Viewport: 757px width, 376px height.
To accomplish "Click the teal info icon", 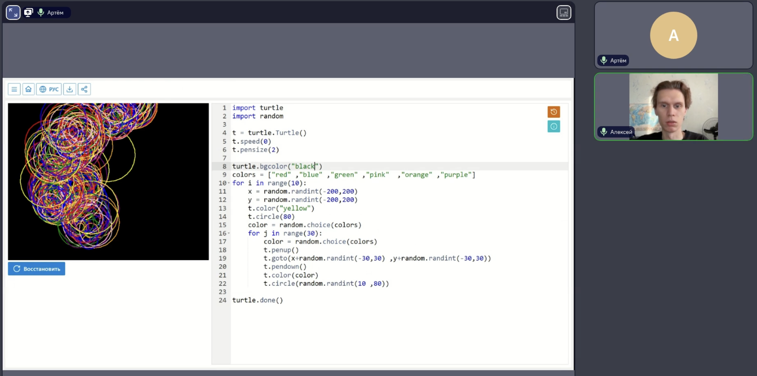I will click(554, 127).
